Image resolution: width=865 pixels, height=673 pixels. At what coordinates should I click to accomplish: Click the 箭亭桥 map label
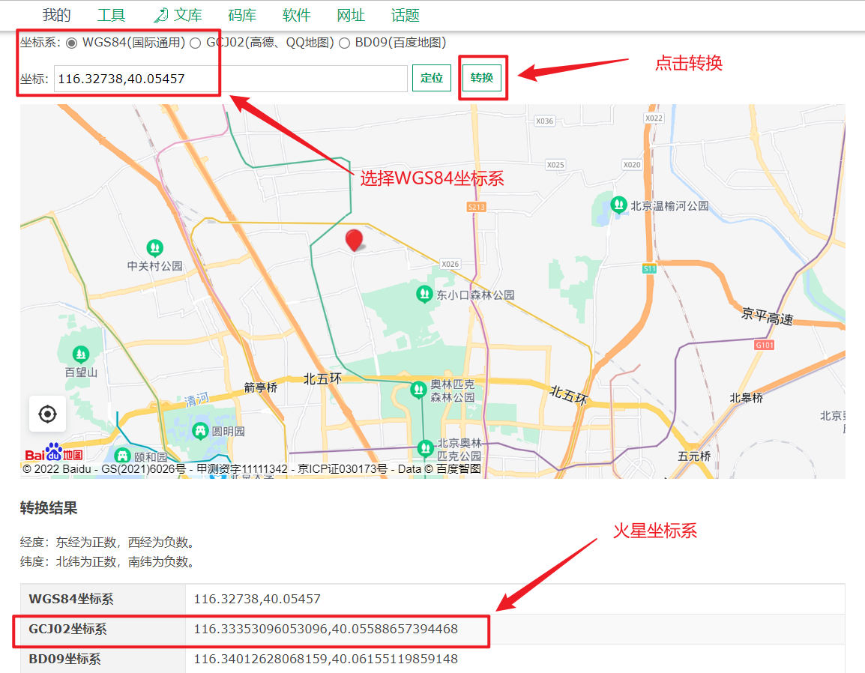click(261, 387)
